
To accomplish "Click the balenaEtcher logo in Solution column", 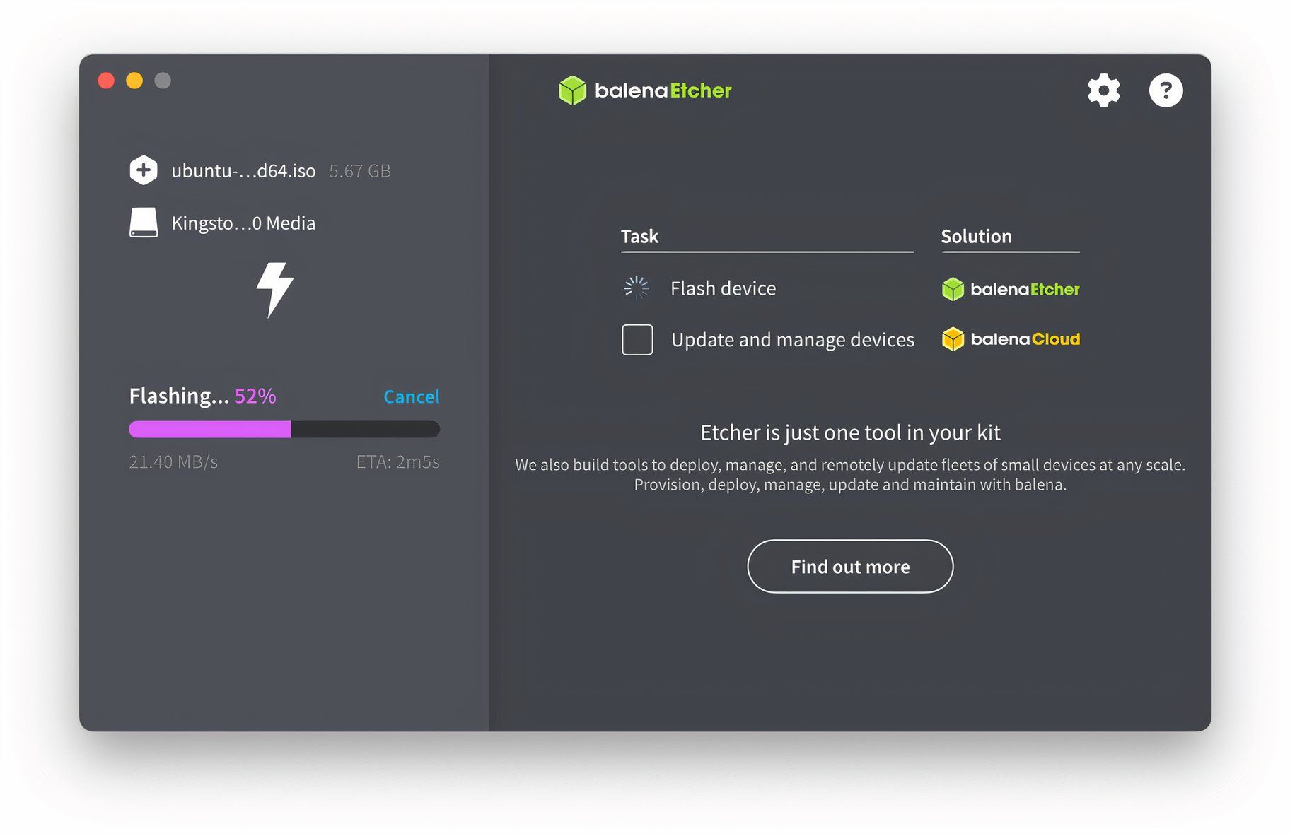I will pos(1011,289).
